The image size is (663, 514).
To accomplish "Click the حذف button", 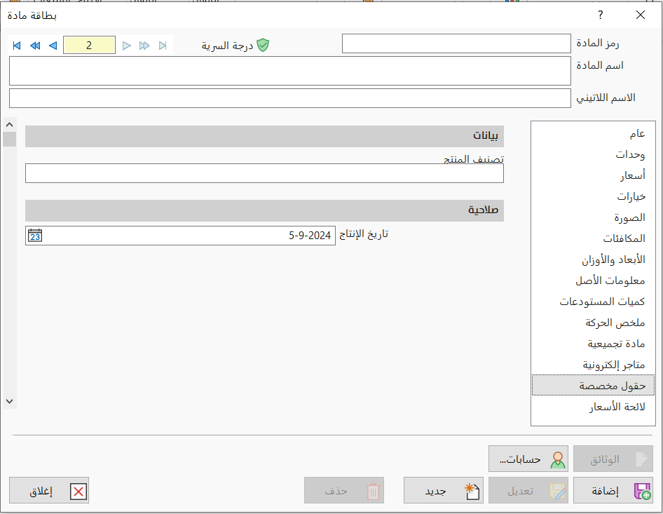I will (x=343, y=491).
